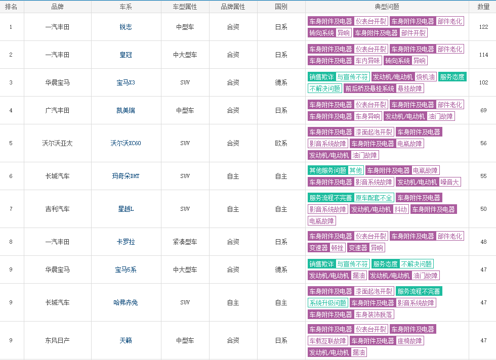
Task: Open the 皇冠 car series link
Action: click(x=126, y=55)
